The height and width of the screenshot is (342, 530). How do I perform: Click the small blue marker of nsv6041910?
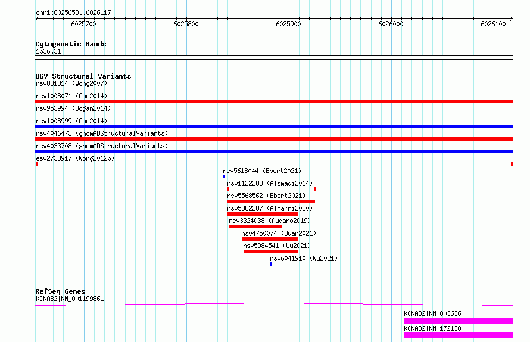tap(271, 264)
